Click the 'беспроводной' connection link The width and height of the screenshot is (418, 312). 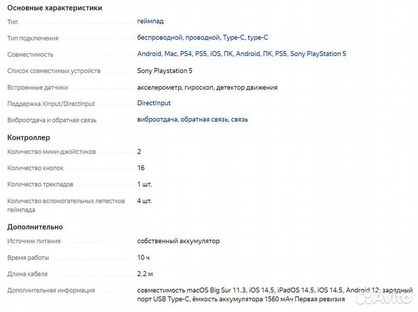pyautogui.click(x=160, y=38)
